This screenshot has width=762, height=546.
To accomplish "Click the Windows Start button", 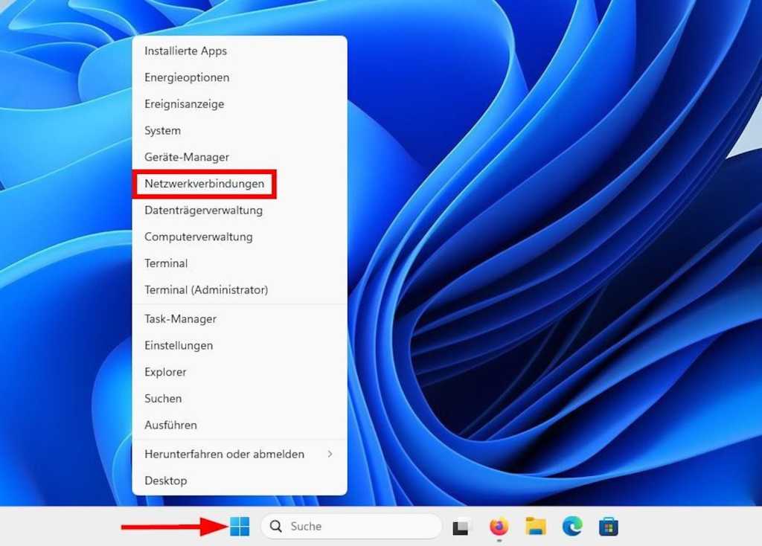I will tap(240, 527).
